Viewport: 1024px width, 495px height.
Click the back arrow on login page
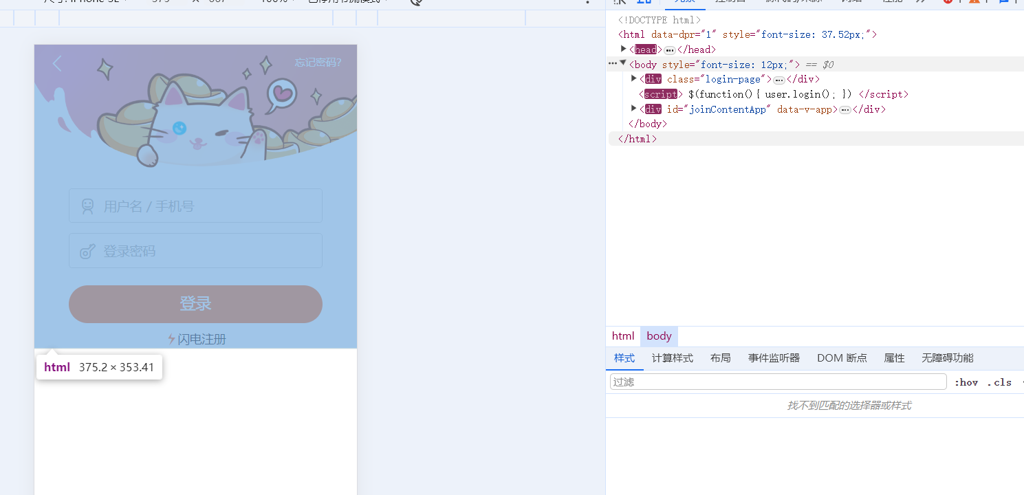coord(57,64)
